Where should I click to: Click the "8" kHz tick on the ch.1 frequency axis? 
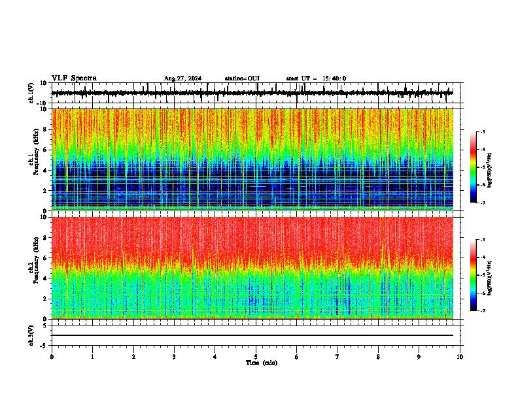[45, 129]
